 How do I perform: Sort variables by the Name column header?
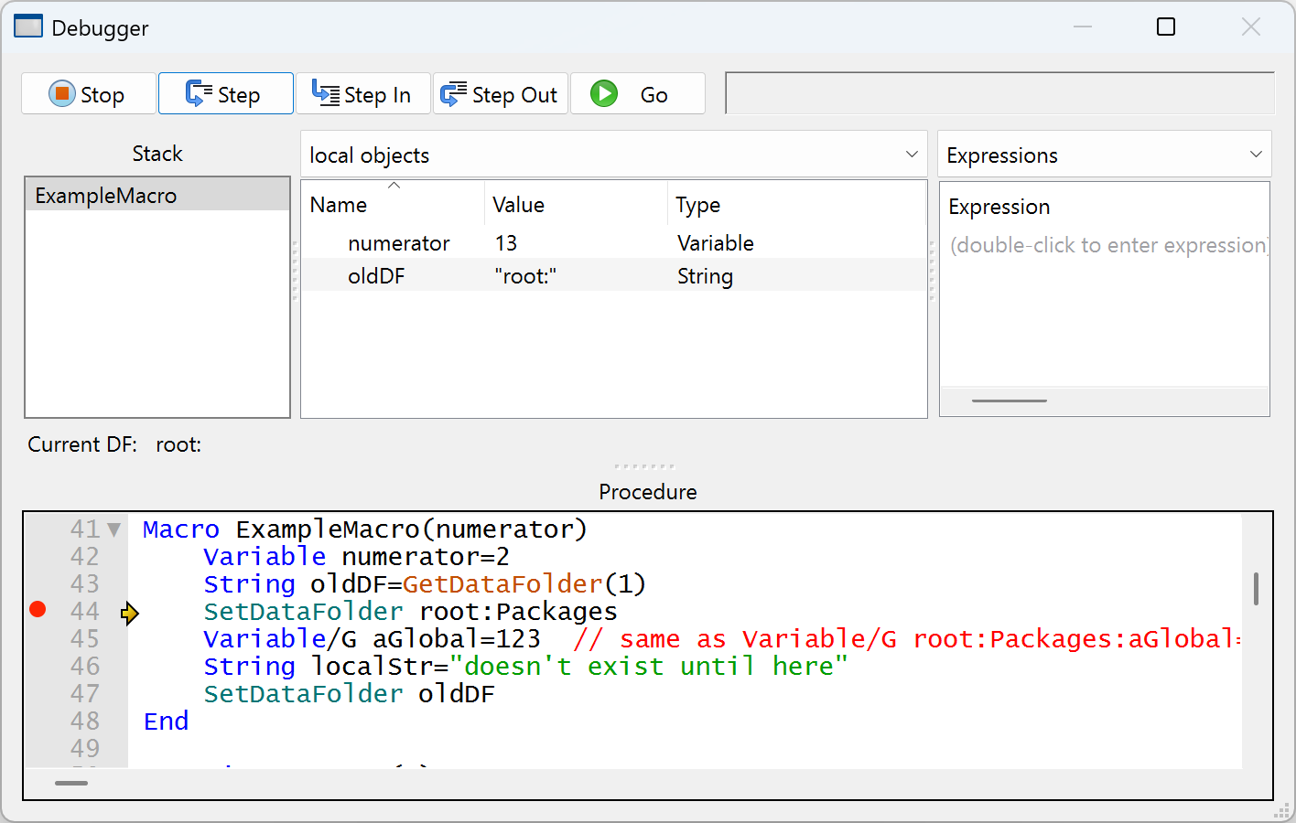tap(339, 206)
